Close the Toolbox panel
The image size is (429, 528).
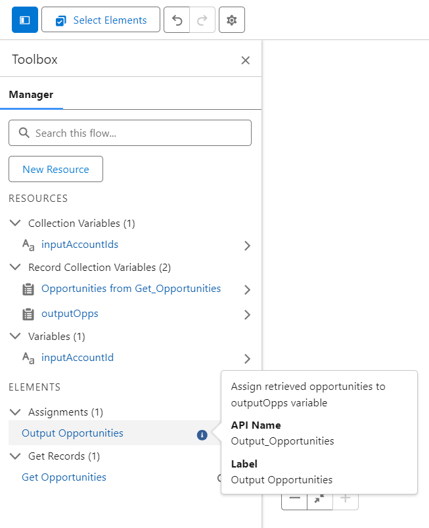click(245, 60)
